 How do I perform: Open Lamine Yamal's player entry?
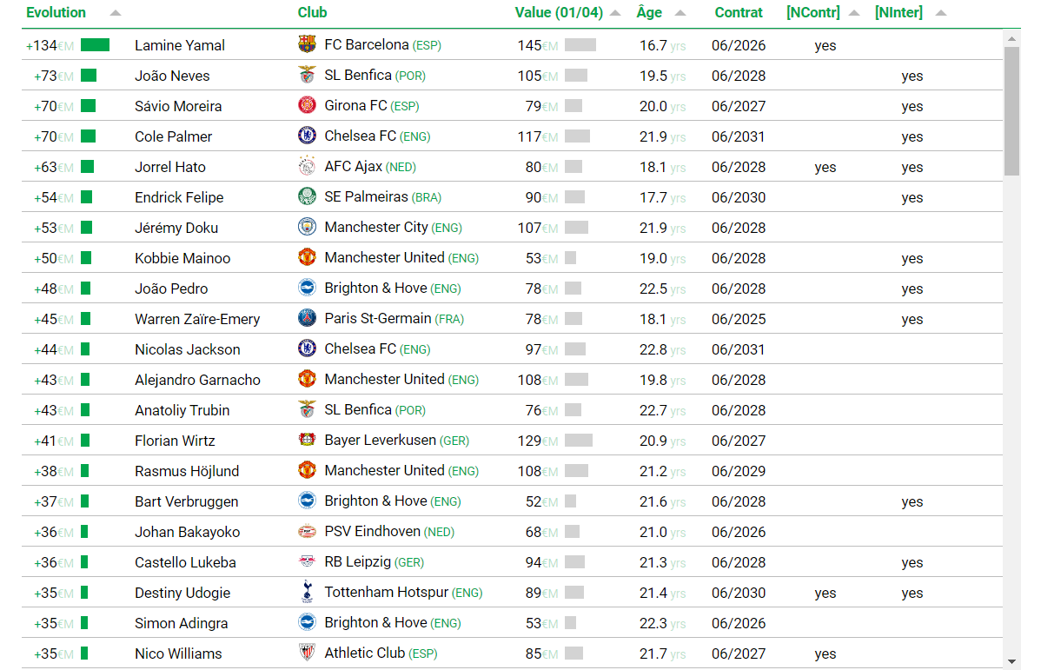179,45
